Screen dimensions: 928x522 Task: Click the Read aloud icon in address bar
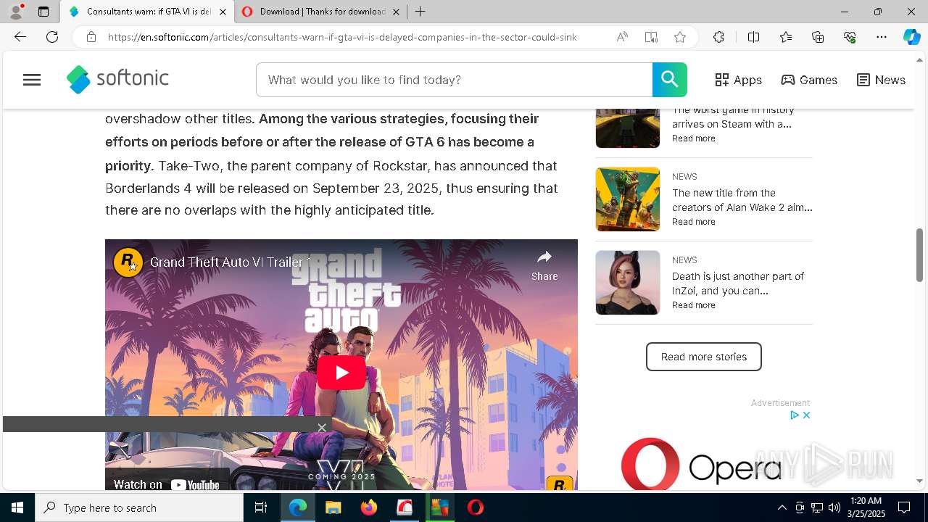pyautogui.click(x=622, y=37)
